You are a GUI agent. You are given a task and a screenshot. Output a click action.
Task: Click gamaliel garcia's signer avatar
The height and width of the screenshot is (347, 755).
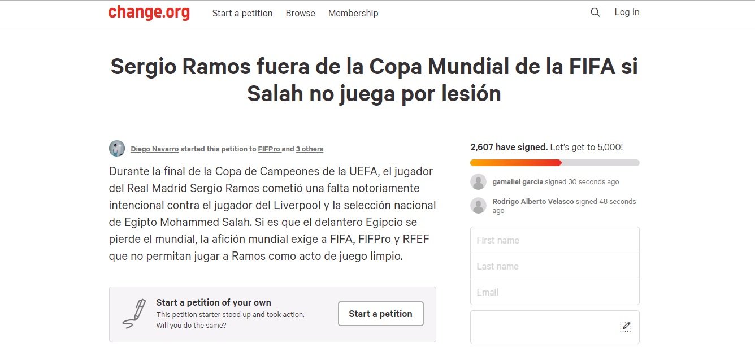tap(479, 182)
